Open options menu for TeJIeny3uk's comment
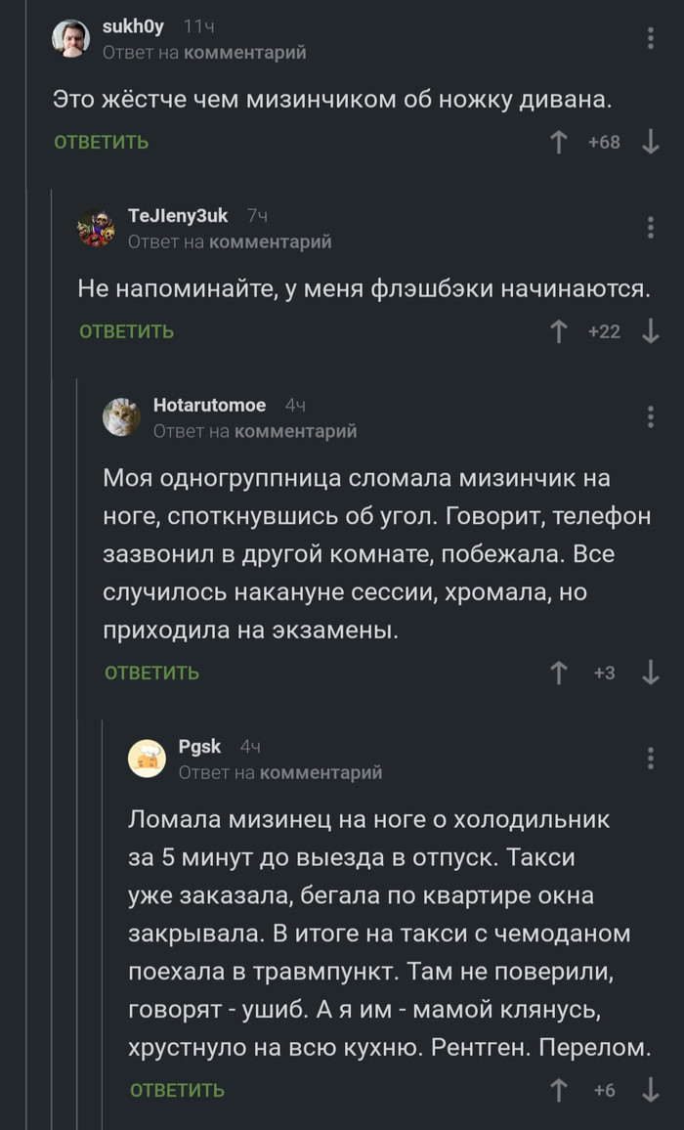The image size is (684, 1130). (x=651, y=228)
